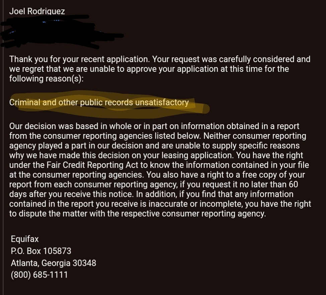Click the Atlanta, Georgia 30348 address line

coord(53,263)
